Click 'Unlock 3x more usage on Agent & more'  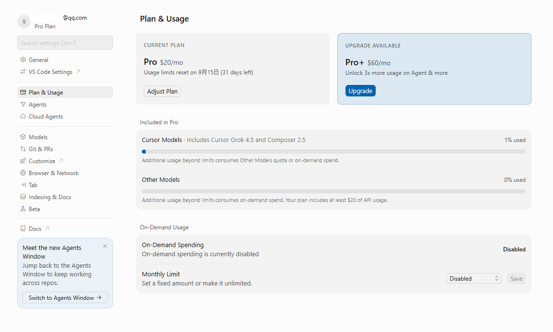[x=396, y=73]
